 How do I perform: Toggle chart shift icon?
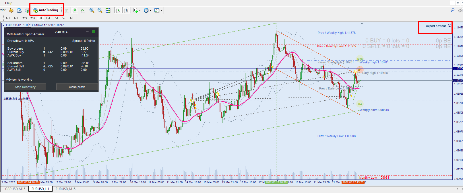tap(126, 10)
